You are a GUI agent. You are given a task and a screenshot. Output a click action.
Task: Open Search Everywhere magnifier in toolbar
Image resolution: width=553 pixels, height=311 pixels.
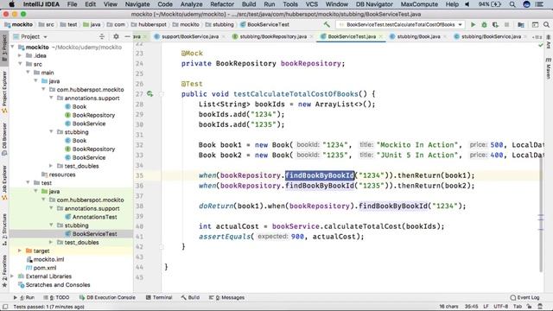[x=546, y=25]
